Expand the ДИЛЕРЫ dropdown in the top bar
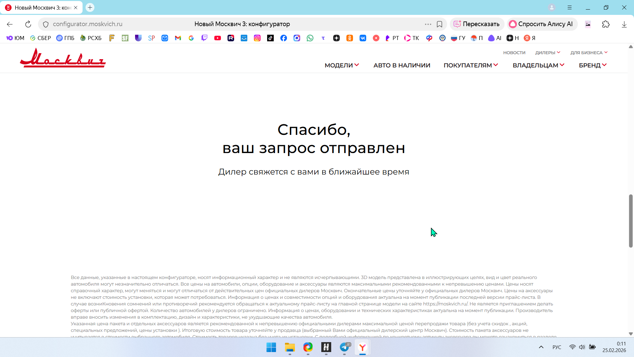This screenshot has width=634, height=357. (x=547, y=53)
